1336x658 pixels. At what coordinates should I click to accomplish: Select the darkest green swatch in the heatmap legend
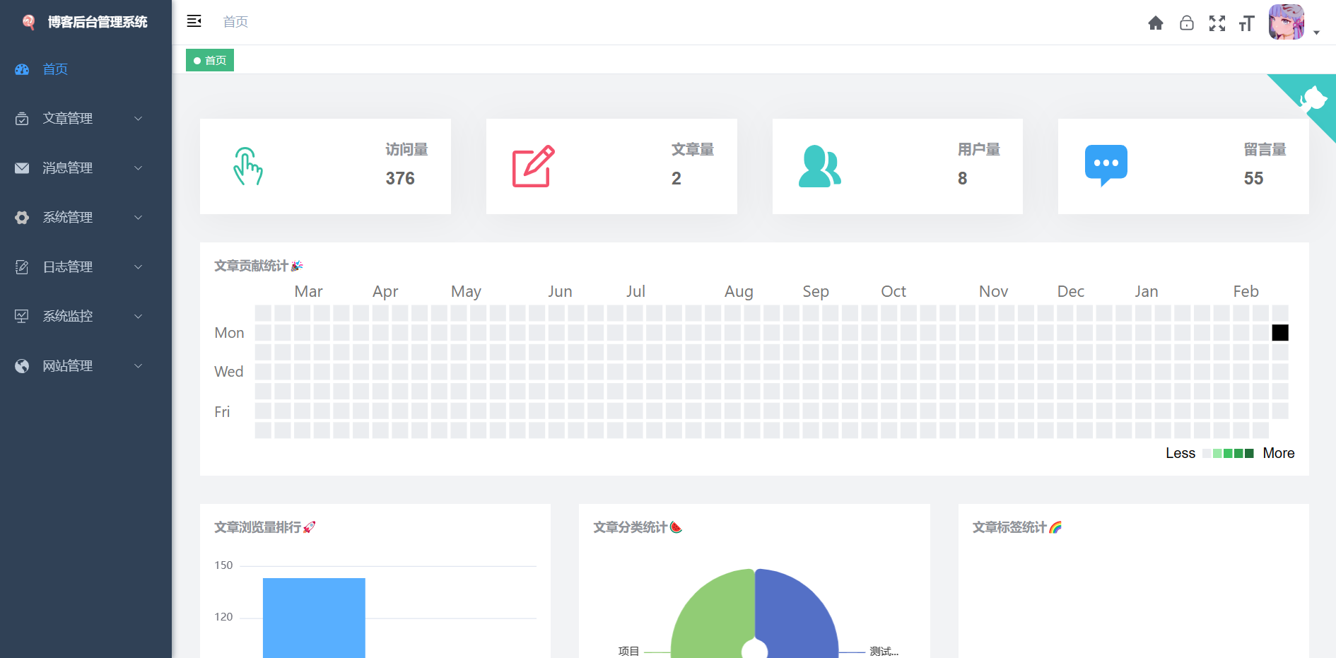click(1248, 453)
